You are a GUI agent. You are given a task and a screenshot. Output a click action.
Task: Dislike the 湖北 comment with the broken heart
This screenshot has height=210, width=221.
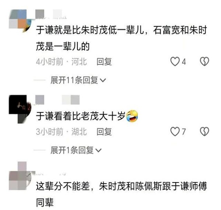[x=204, y=132]
